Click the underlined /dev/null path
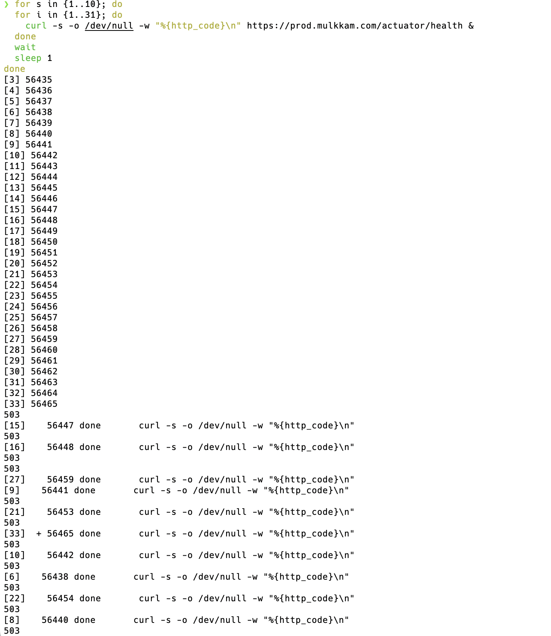 [x=109, y=25]
